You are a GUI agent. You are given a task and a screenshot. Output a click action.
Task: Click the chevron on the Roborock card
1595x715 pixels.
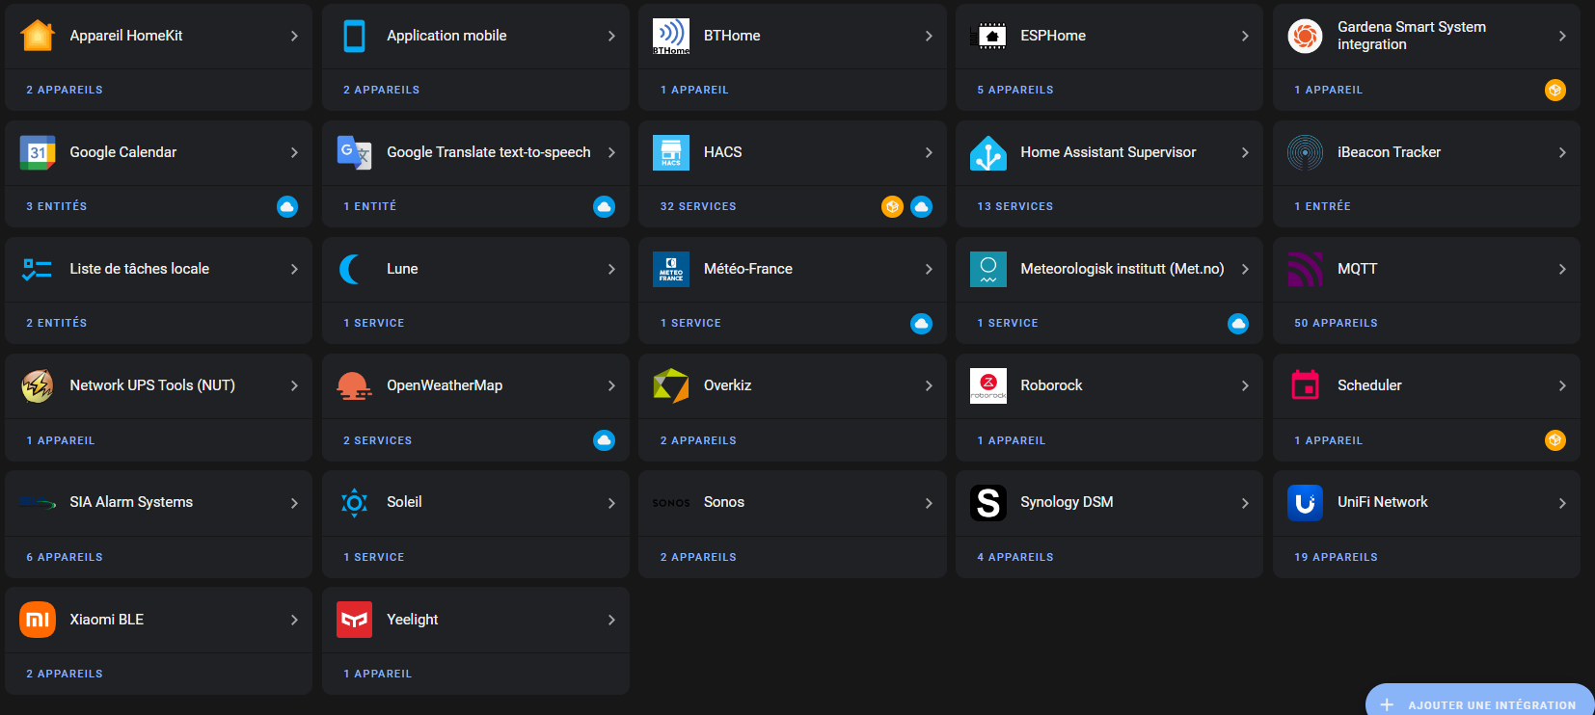(1245, 385)
